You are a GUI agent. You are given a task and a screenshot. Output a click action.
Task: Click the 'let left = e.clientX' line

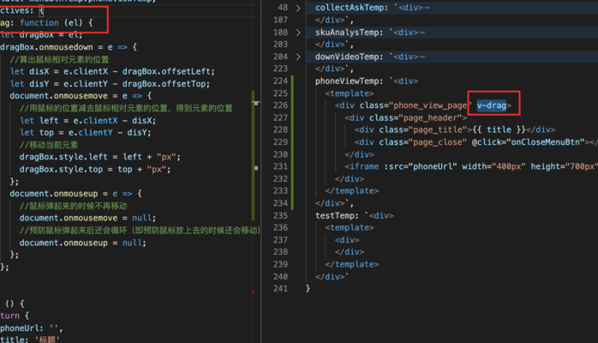coord(87,121)
